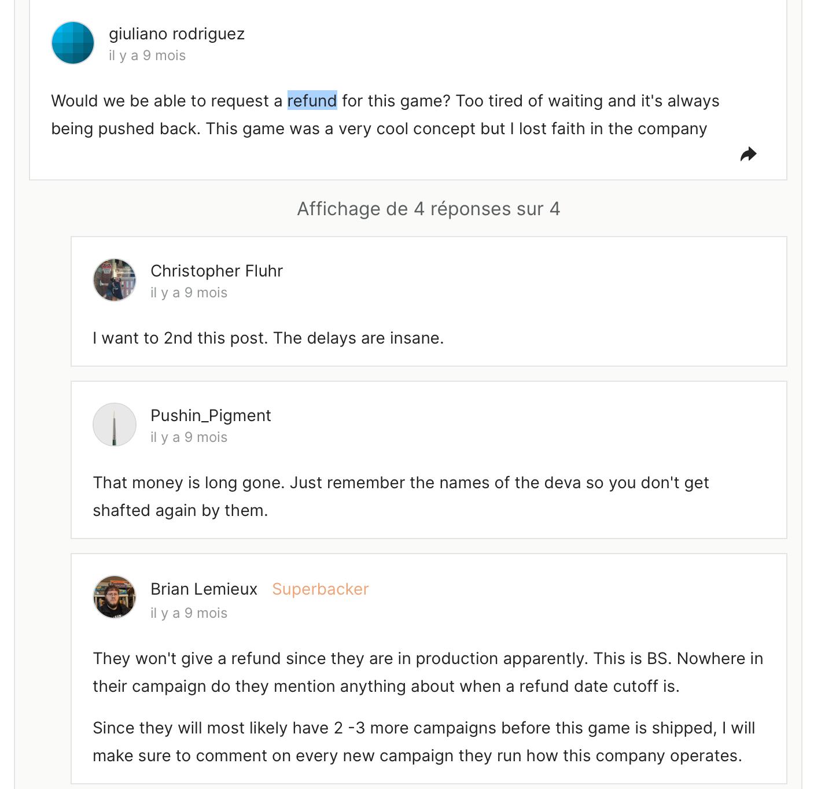The height and width of the screenshot is (789, 825).
Task: Click the giuliano rodriguez username
Action: click(177, 34)
